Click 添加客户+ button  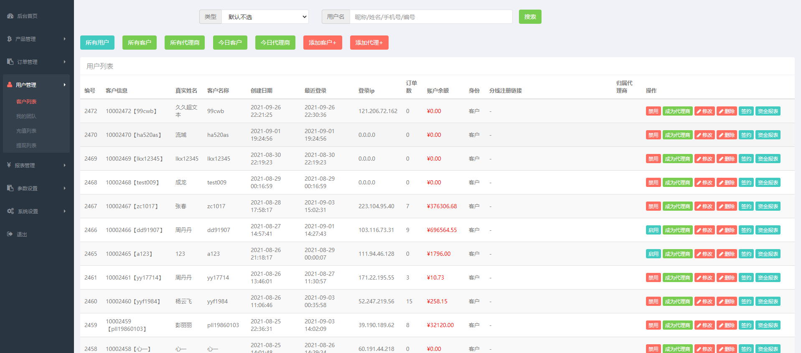tap(323, 43)
